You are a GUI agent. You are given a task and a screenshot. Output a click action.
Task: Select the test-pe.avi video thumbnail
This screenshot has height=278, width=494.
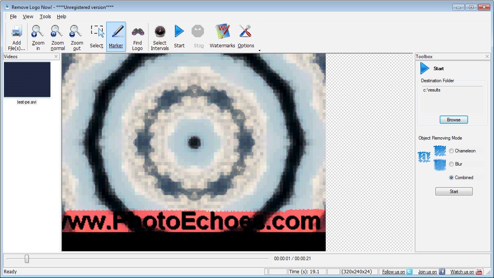[27, 79]
